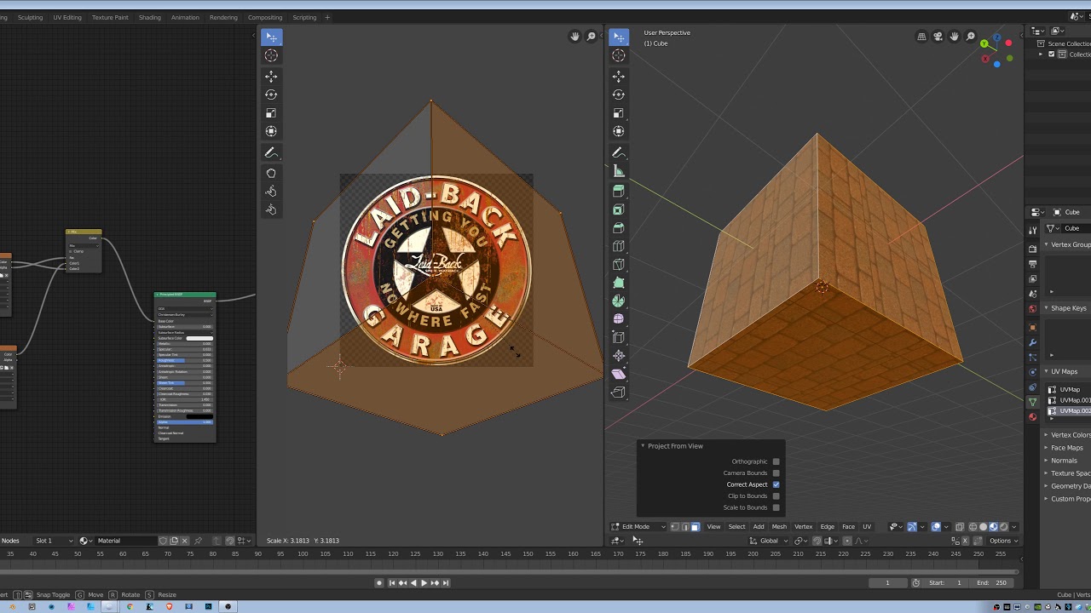
Task: Open the UV Editing workspace tab
Action: (x=67, y=17)
